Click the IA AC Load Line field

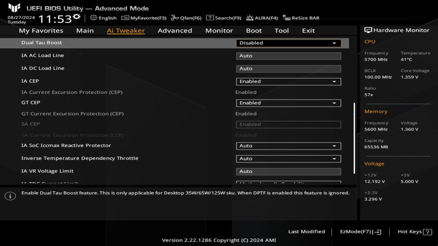click(x=288, y=56)
